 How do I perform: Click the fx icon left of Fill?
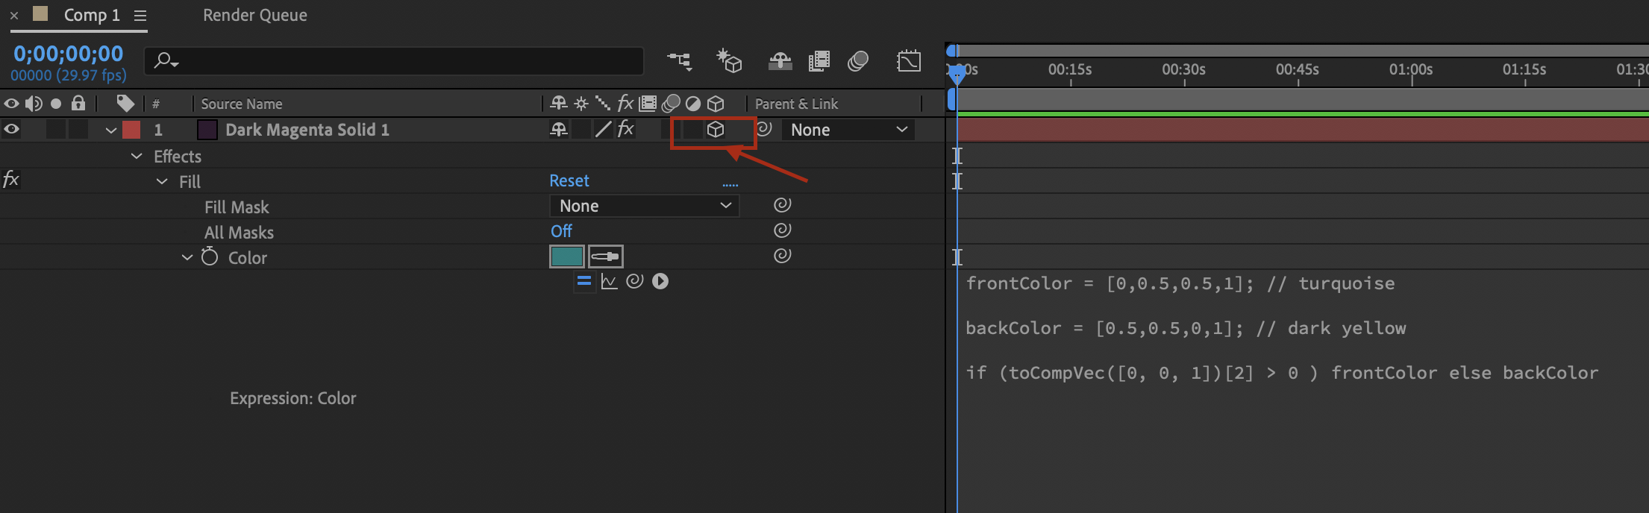(x=11, y=179)
